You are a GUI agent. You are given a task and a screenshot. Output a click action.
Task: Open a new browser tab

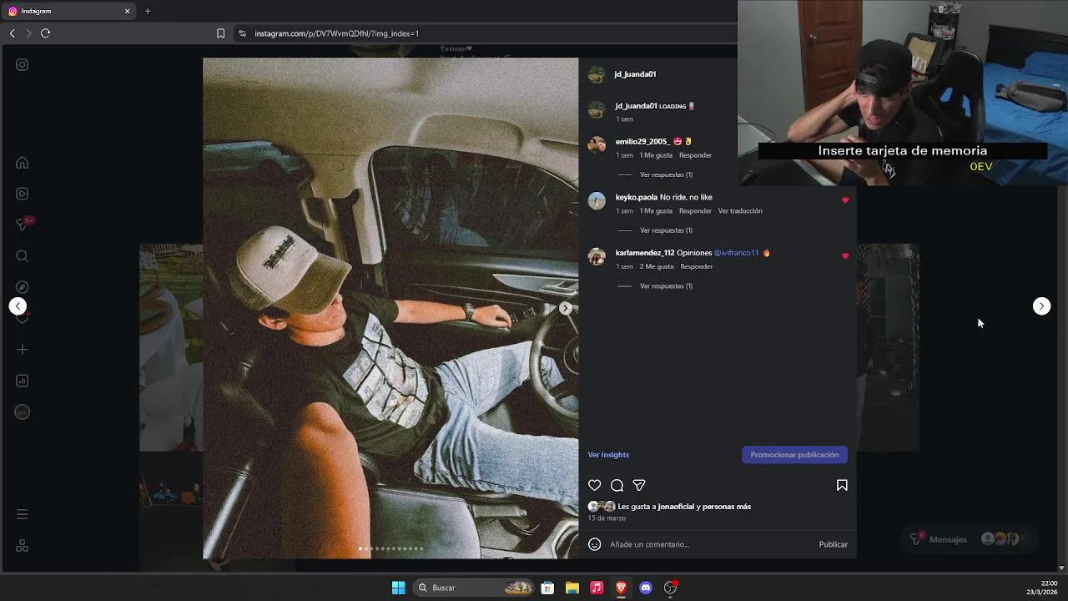[x=148, y=11]
